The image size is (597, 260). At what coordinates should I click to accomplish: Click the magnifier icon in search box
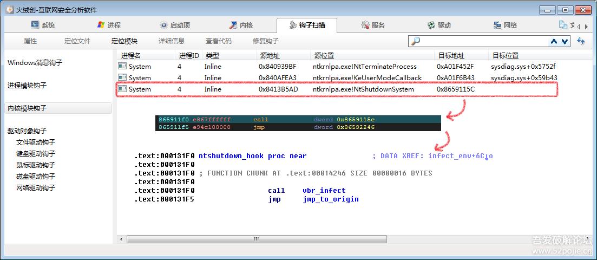(416, 41)
